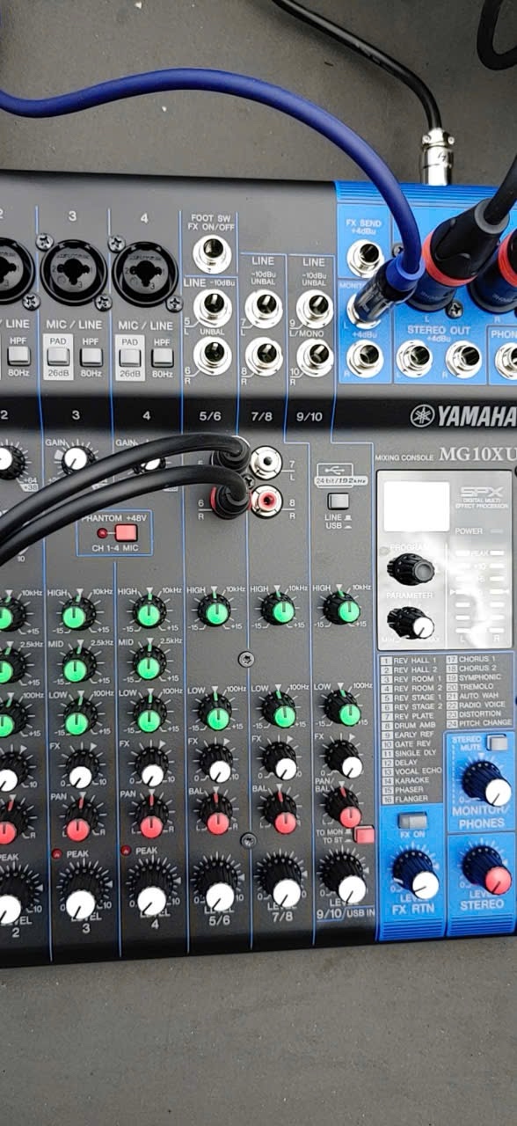Select the SPX PARAMETER knob
Viewport: 517px width, 1126px height.
(x=411, y=622)
